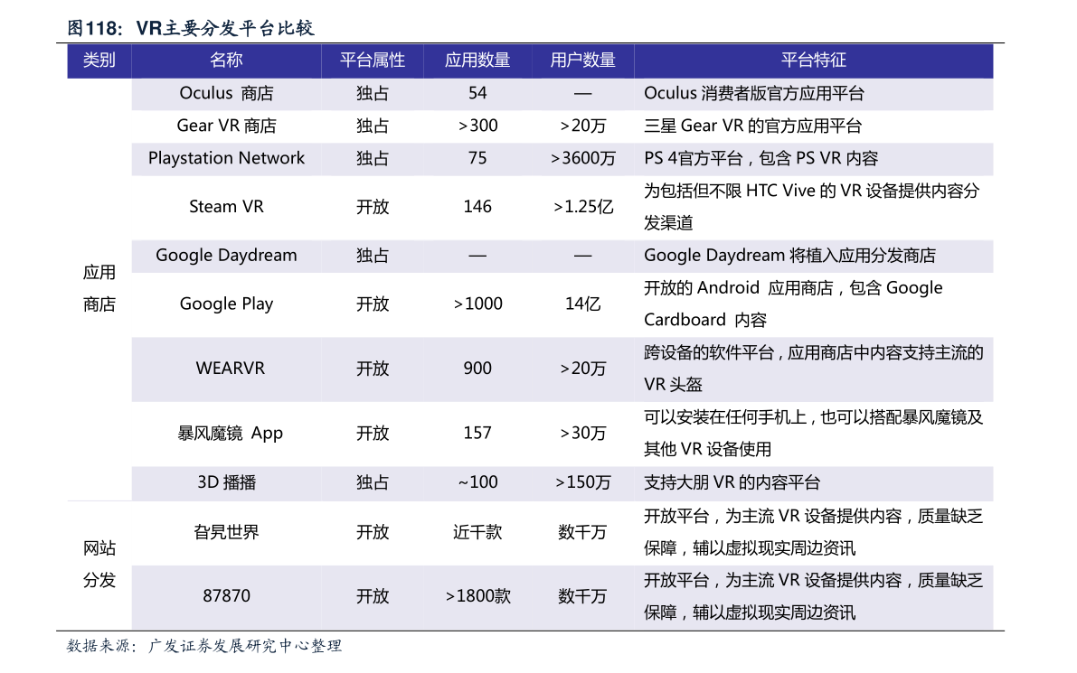Click the 用户数量 column header

(582, 61)
